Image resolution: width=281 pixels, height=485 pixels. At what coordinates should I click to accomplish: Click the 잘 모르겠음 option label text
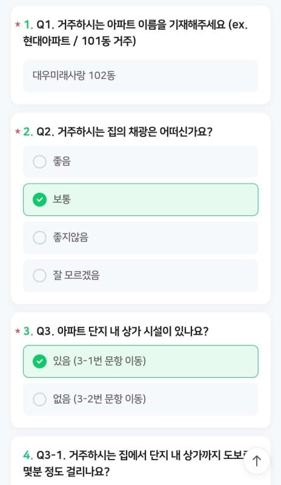click(x=76, y=275)
